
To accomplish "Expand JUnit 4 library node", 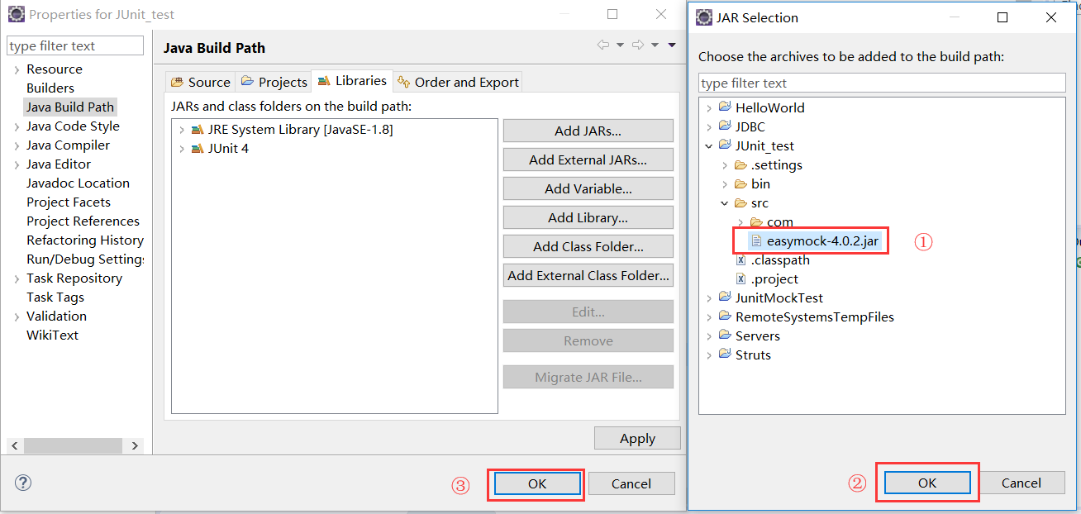I will tap(182, 149).
